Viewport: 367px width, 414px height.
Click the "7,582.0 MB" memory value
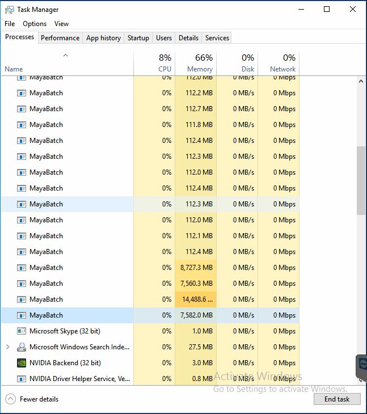[196, 315]
